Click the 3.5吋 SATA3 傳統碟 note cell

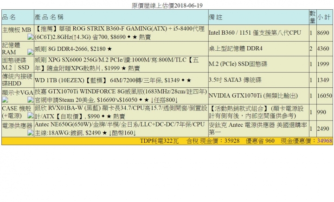pos(258,80)
